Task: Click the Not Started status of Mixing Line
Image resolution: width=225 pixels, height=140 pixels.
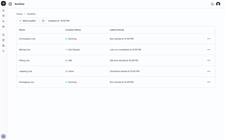Action: 72,49
